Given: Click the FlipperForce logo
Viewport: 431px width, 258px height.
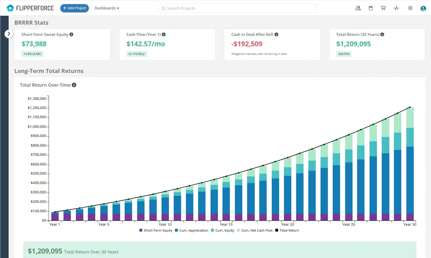Looking at the screenshot, I should 30,8.
